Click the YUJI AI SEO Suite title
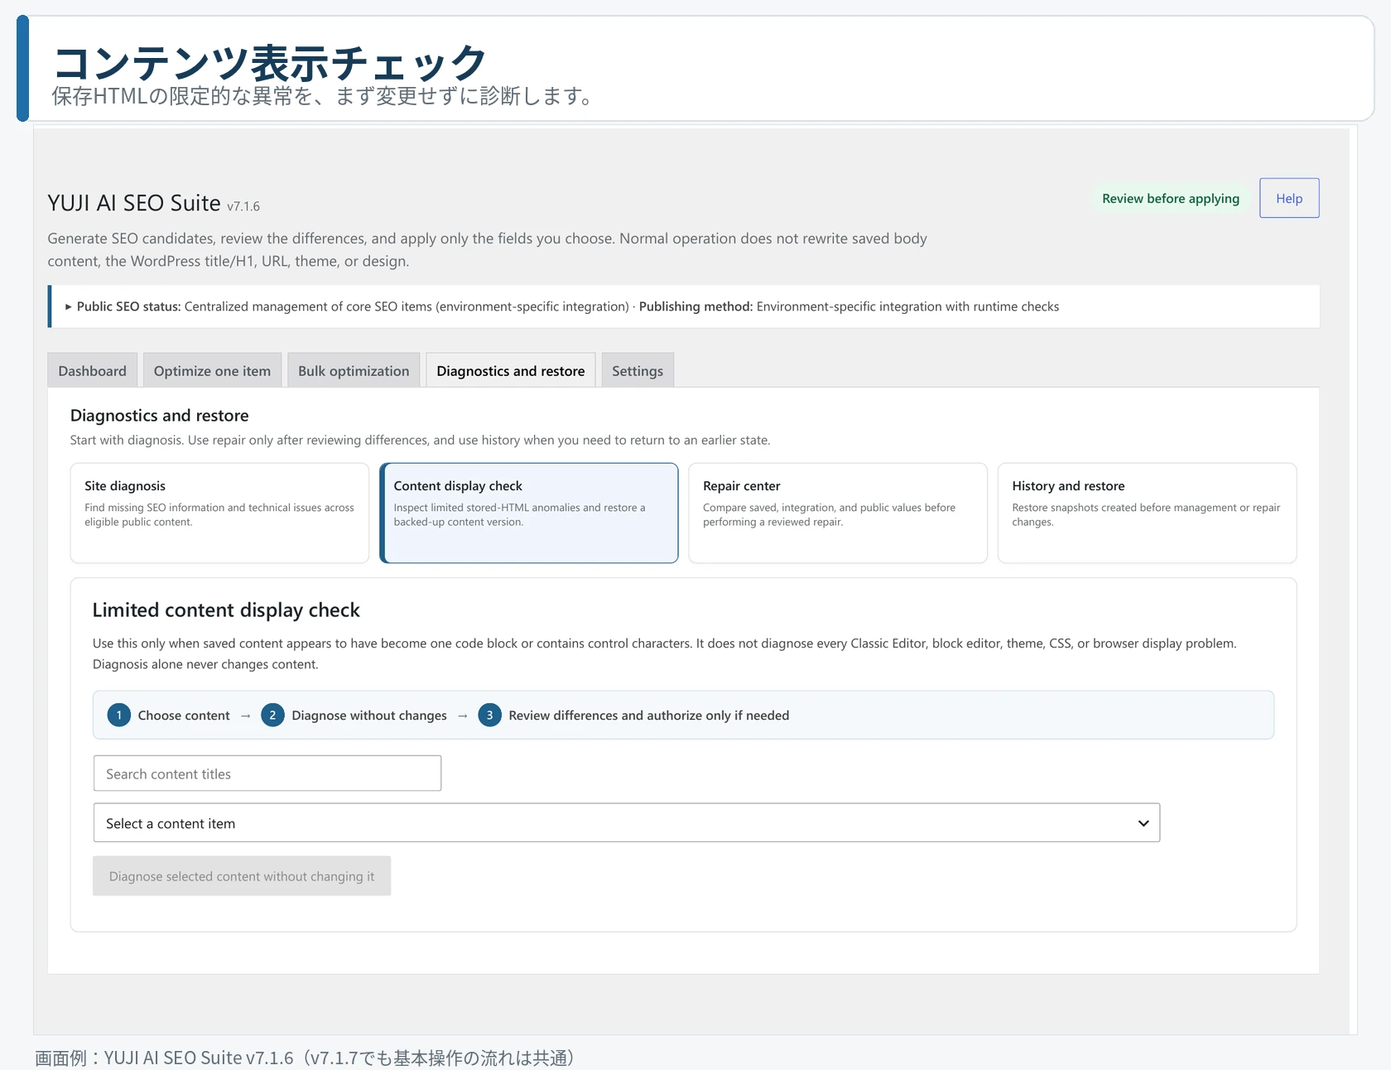1391x1070 pixels. pyautogui.click(x=134, y=203)
